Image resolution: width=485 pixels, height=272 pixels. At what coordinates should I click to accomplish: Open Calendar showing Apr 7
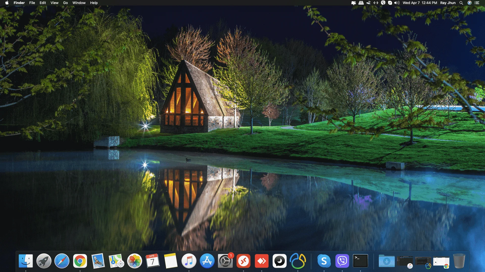pyautogui.click(x=153, y=261)
